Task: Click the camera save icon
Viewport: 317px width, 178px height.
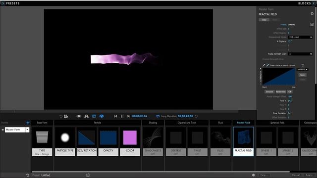Action: (66, 116)
